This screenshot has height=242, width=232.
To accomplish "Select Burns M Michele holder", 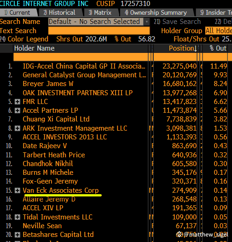I will pyautogui.click(x=48, y=173).
